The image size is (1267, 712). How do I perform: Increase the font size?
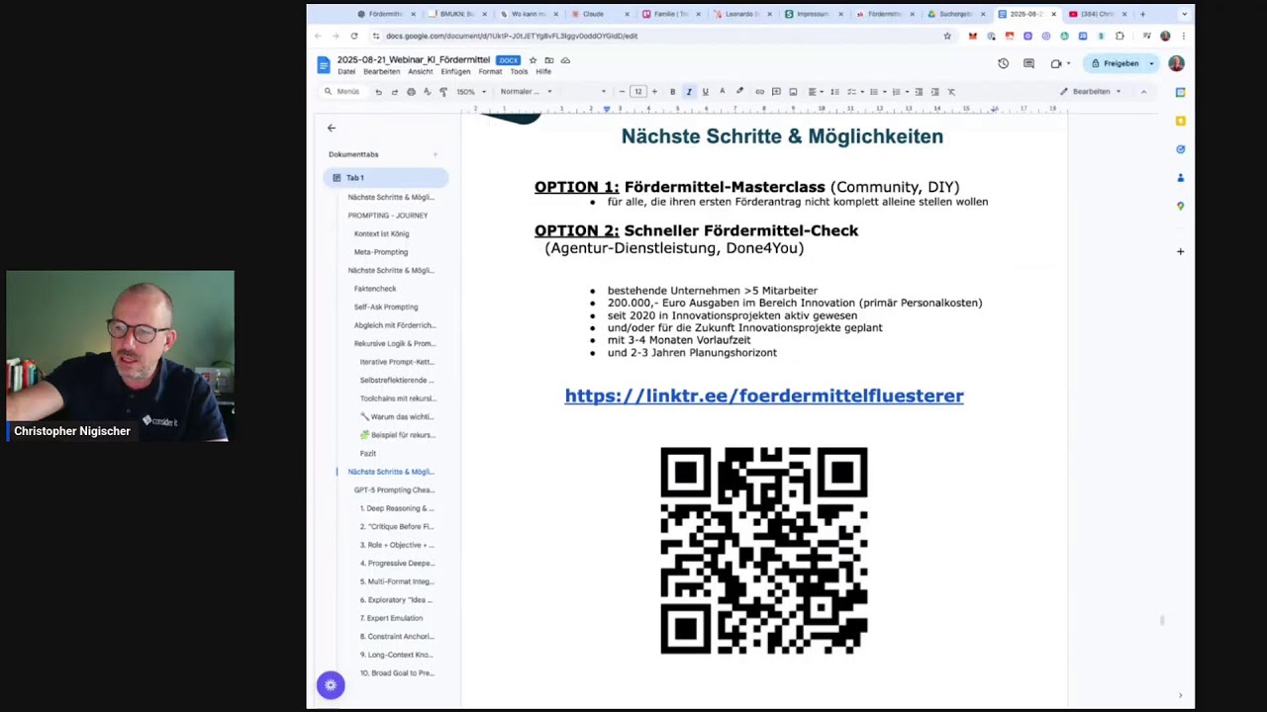pos(654,92)
